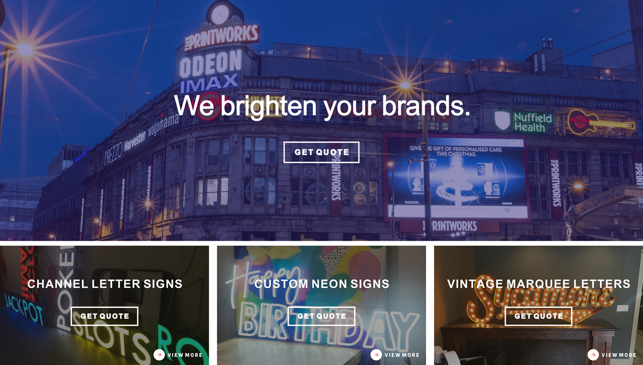643x365 pixels.
Task: Select the Vintage Marquee Letters heading
Action: 539,284
